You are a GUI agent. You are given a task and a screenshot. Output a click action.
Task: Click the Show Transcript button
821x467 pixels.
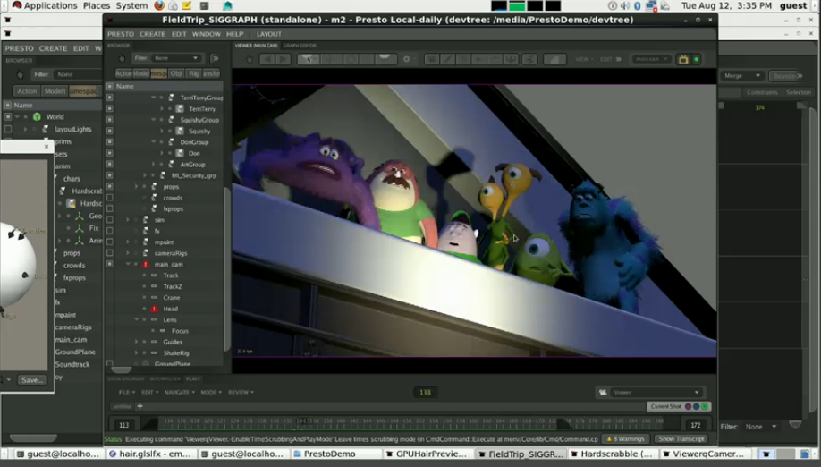coord(681,439)
